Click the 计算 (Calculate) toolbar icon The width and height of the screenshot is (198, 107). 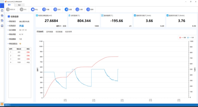point(79,10)
